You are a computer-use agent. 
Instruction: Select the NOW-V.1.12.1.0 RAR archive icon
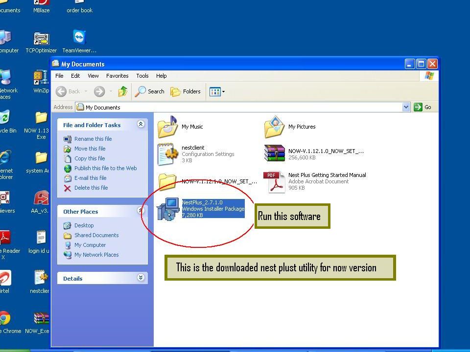pos(274,153)
